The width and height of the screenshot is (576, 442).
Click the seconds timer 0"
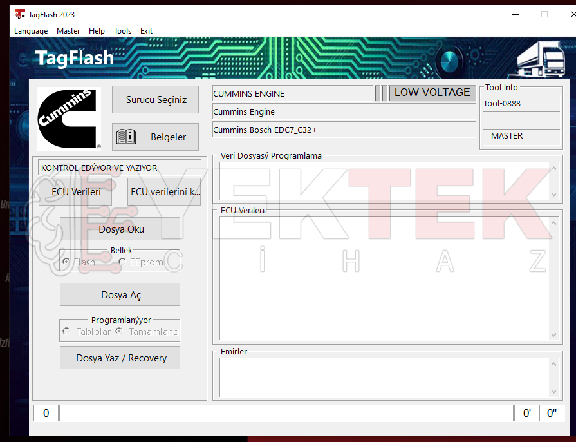[x=552, y=413]
